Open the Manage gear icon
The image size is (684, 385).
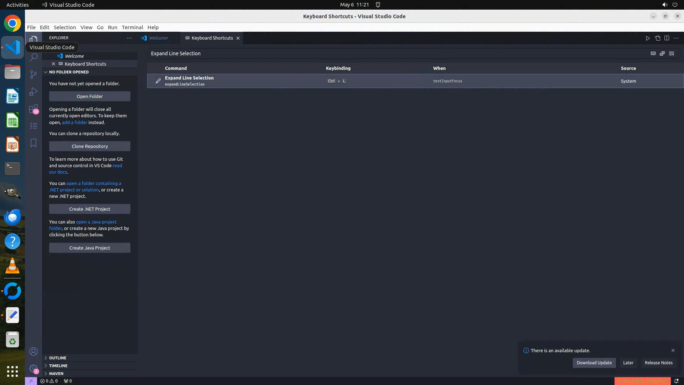pyautogui.click(x=33, y=368)
